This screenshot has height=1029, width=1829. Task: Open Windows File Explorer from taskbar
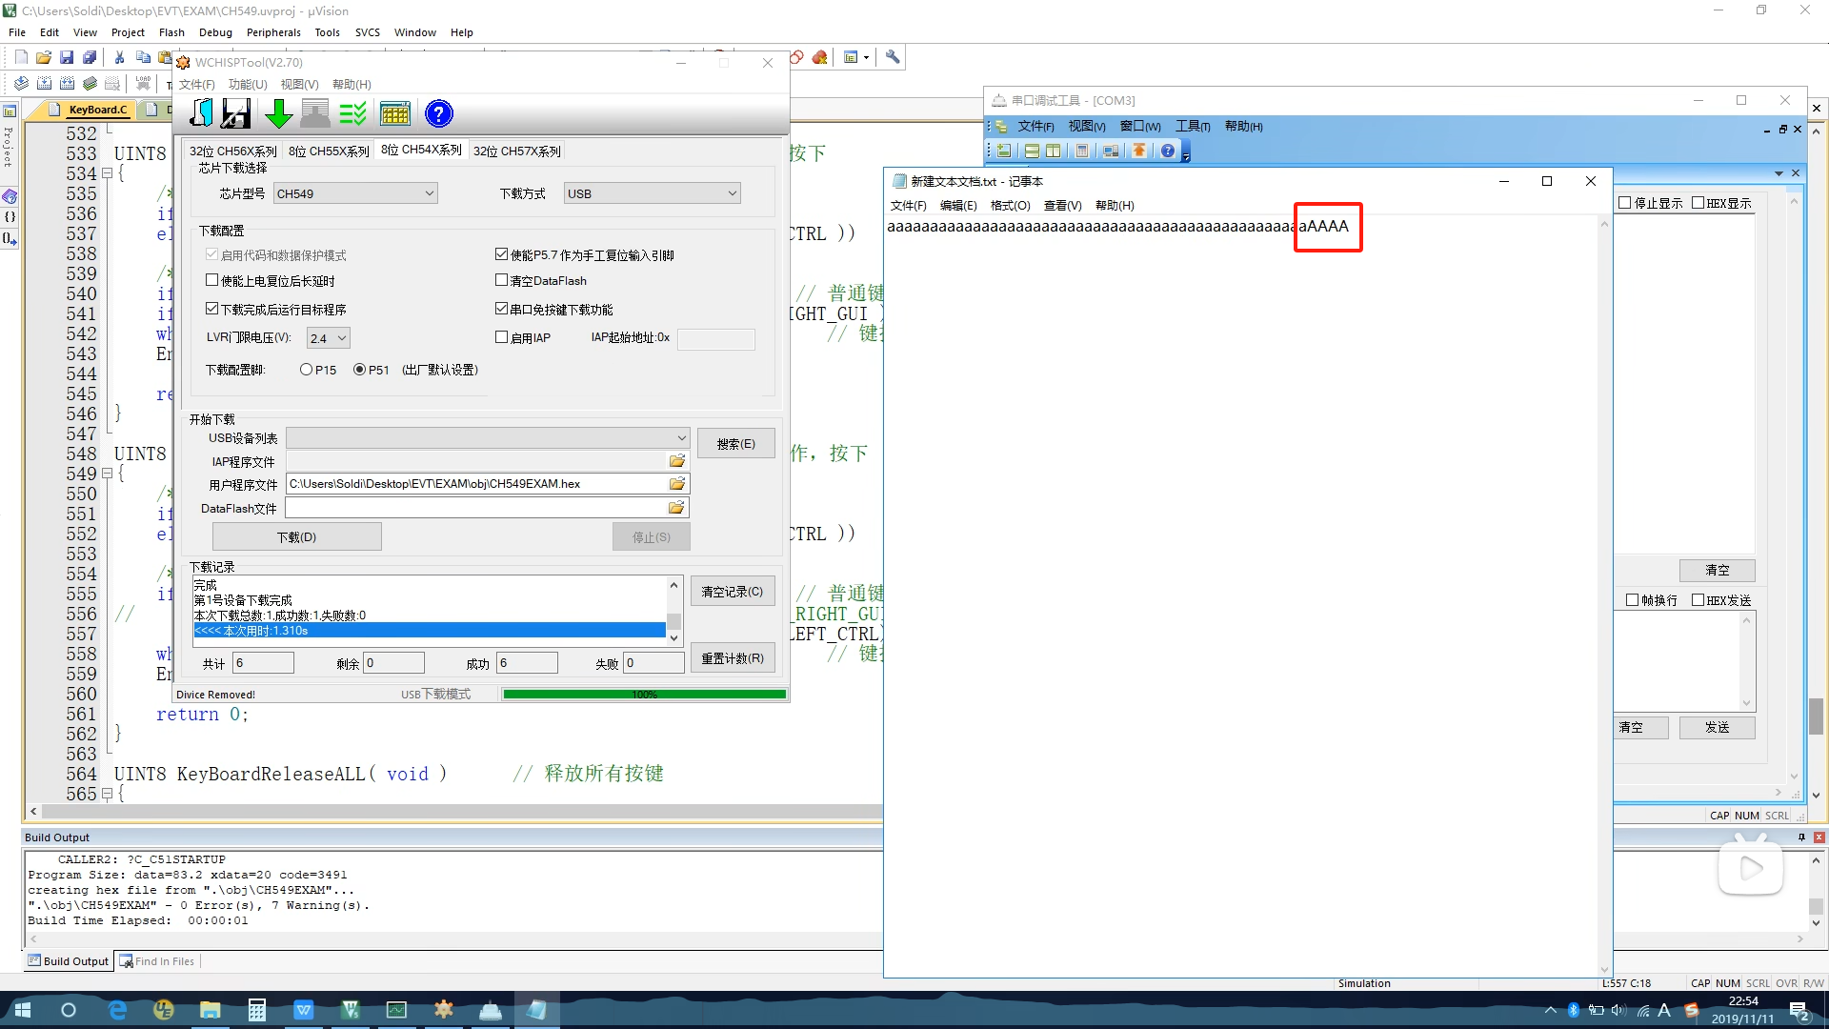pos(210,1010)
